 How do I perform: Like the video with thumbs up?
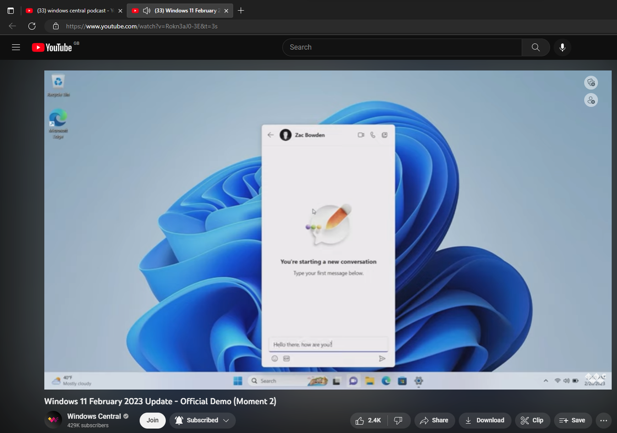368,420
